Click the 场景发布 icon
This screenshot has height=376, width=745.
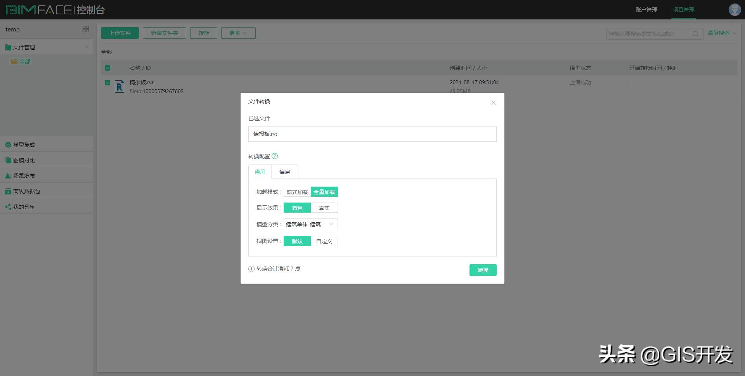point(8,176)
